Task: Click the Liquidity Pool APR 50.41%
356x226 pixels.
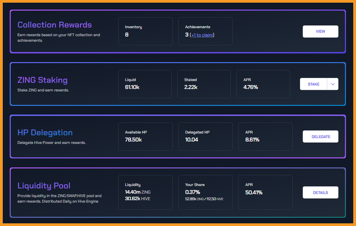Action: (254, 192)
